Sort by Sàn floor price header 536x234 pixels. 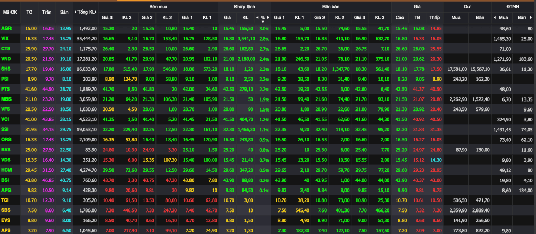tap(64, 12)
